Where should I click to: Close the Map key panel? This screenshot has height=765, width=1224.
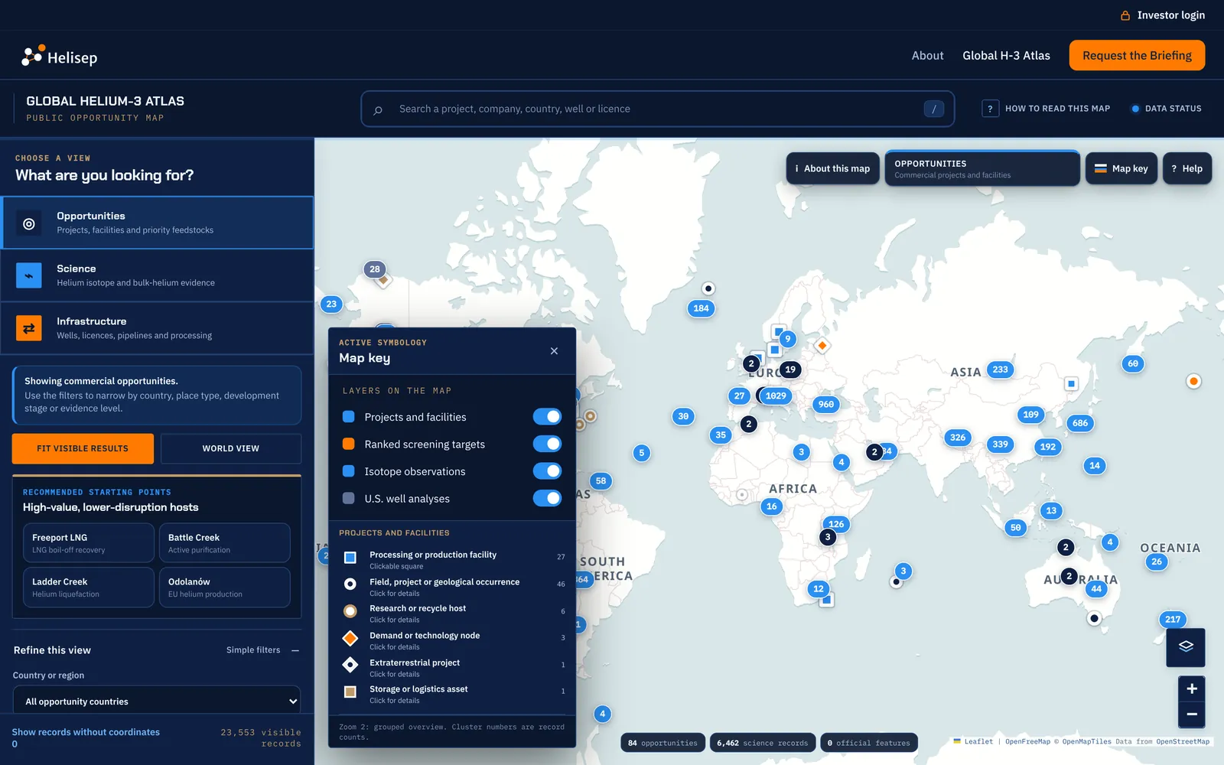click(554, 351)
